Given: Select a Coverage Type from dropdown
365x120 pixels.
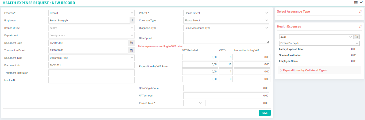Looking at the screenshot, I should tap(226, 20).
